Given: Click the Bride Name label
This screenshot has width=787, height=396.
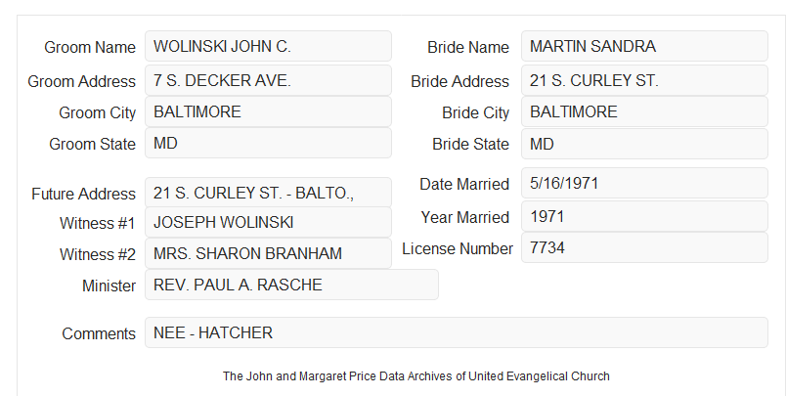Looking at the screenshot, I should pyautogui.click(x=467, y=47).
